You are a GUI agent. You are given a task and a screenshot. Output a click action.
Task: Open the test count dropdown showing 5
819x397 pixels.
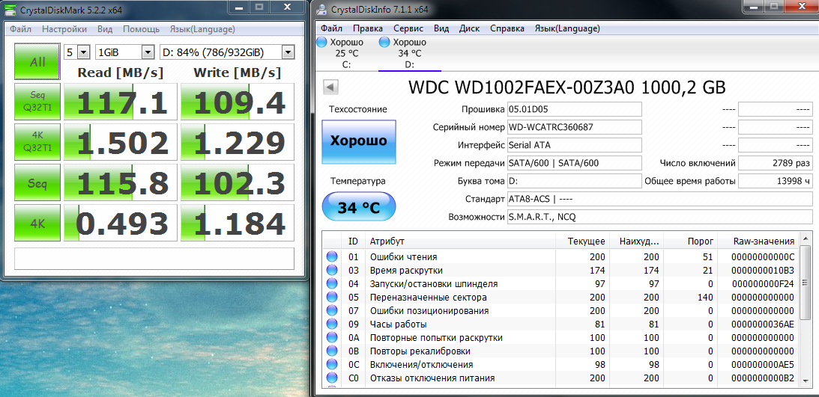click(76, 52)
